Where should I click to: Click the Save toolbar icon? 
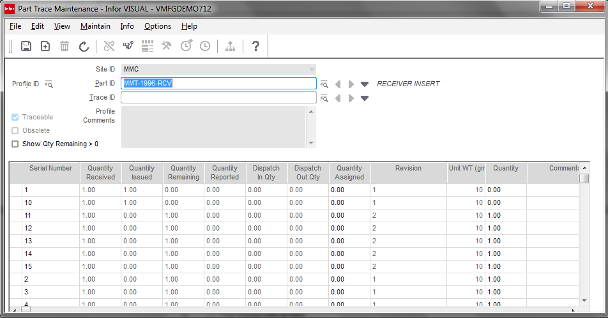point(26,46)
